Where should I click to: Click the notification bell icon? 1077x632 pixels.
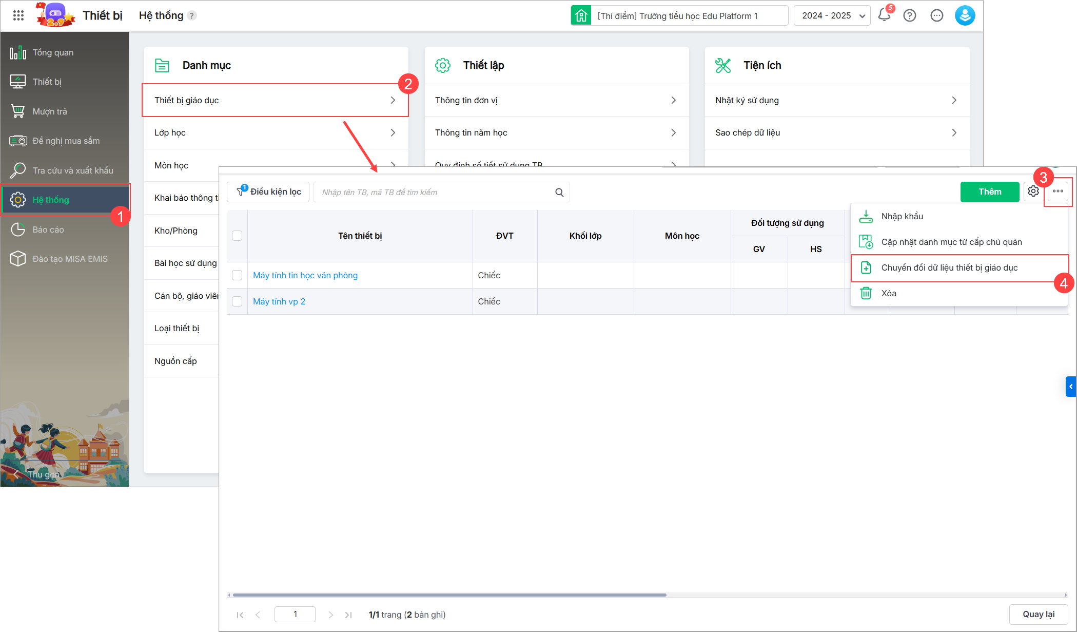click(884, 15)
